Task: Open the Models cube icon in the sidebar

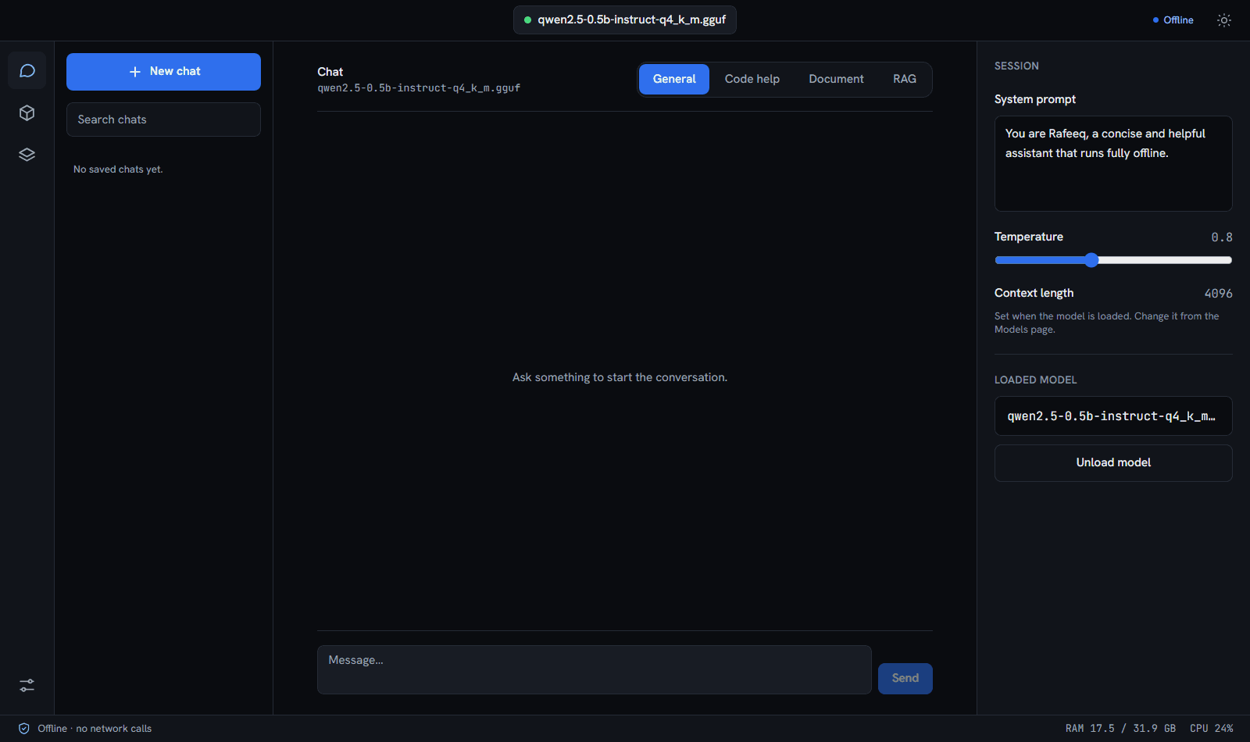Action: pyautogui.click(x=27, y=113)
